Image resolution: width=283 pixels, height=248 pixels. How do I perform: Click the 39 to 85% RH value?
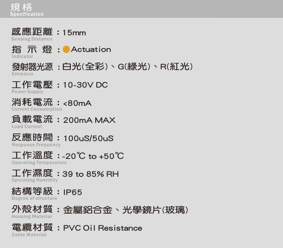click(91, 174)
